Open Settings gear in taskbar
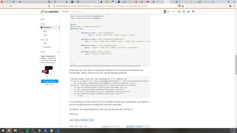 click(40, 130)
